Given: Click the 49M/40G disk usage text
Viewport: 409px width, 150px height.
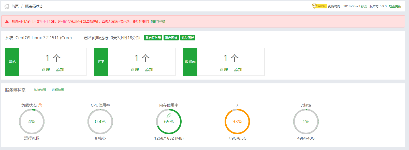Looking at the screenshot, I should click(x=306, y=138).
